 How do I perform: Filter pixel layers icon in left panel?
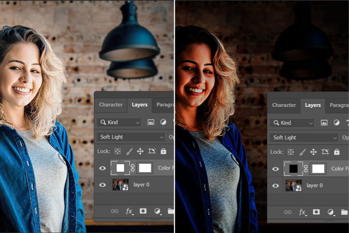pyautogui.click(x=151, y=122)
